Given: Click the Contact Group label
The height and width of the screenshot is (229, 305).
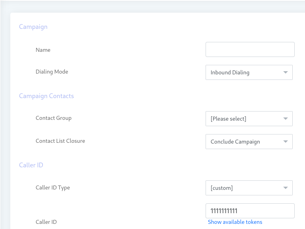Looking at the screenshot, I should (53, 118).
